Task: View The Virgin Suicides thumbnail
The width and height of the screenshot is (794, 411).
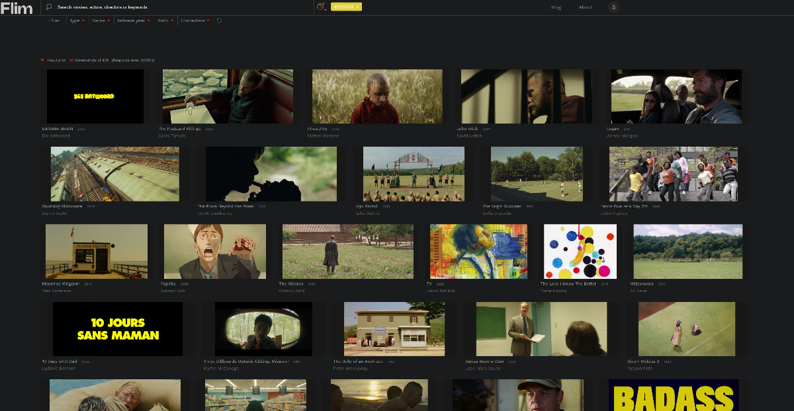Action: pos(537,174)
